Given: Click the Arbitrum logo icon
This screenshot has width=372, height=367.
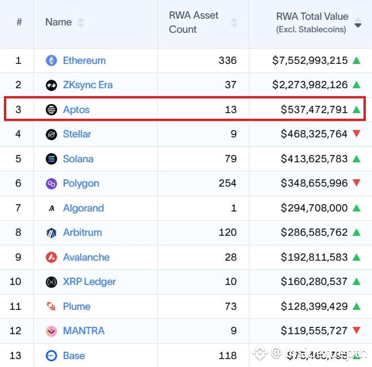Looking at the screenshot, I should tap(51, 233).
